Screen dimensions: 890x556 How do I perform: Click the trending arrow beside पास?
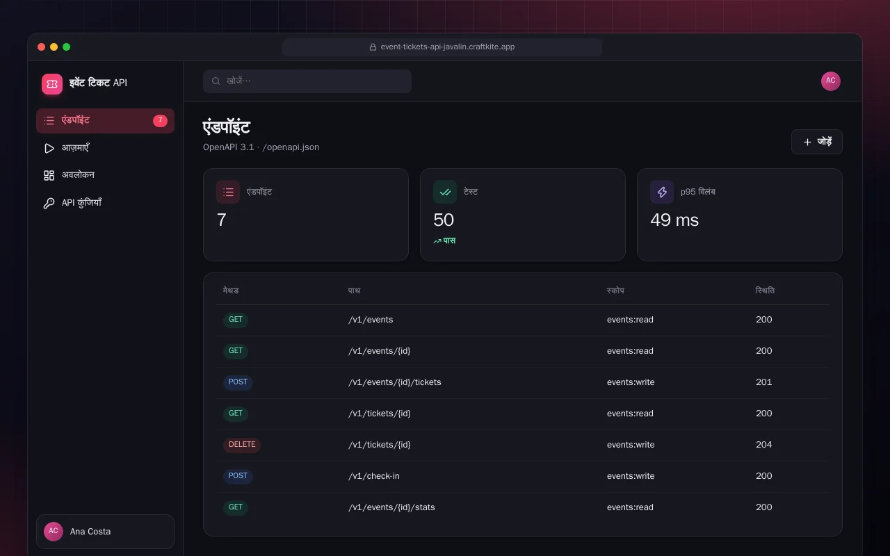click(x=437, y=241)
